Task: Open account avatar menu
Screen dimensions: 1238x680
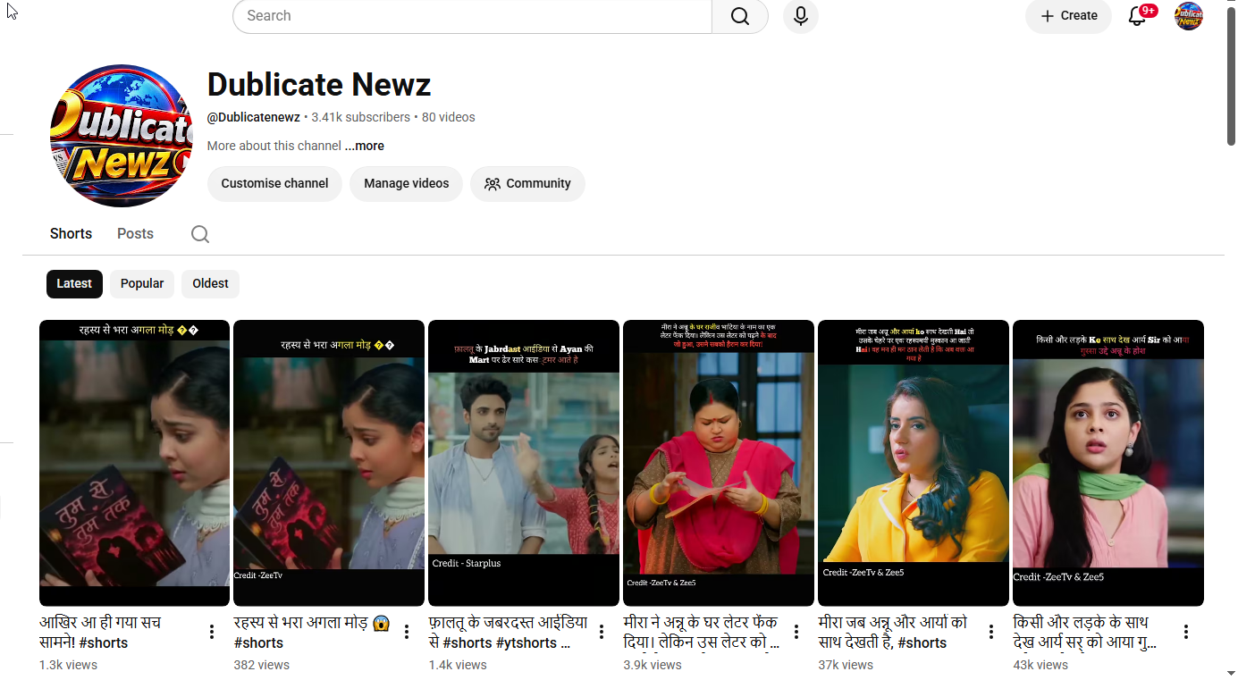Action: pos(1189,16)
